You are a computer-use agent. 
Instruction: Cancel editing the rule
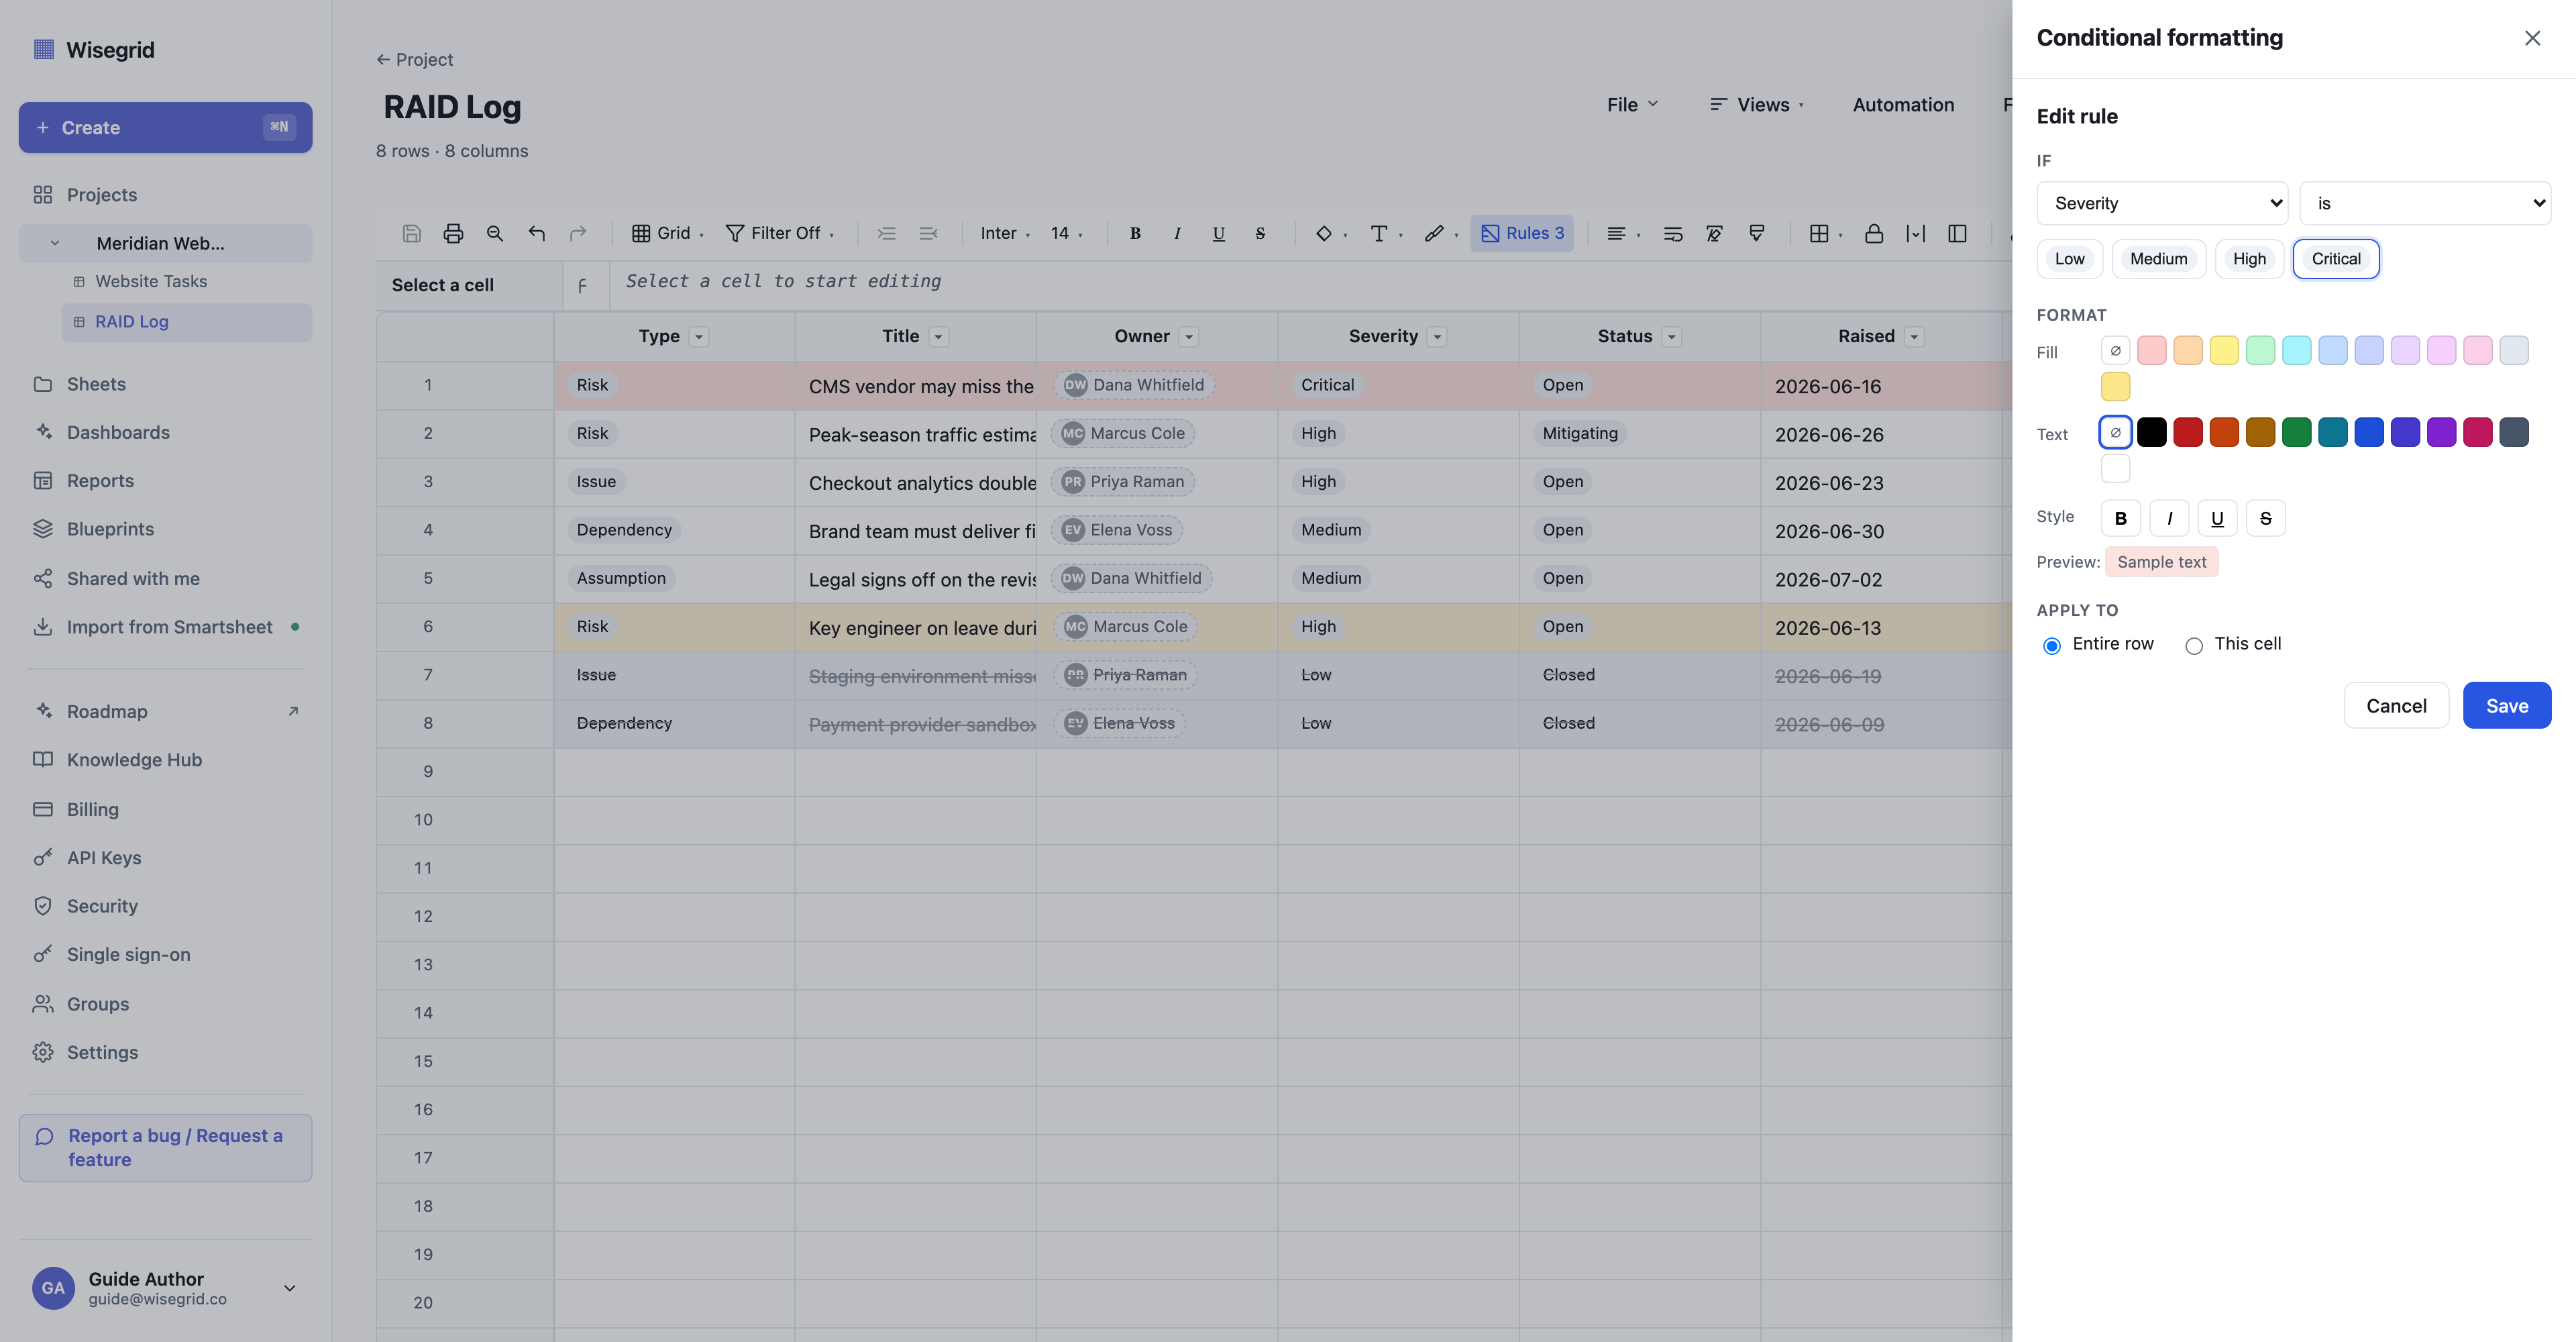pyautogui.click(x=2395, y=706)
